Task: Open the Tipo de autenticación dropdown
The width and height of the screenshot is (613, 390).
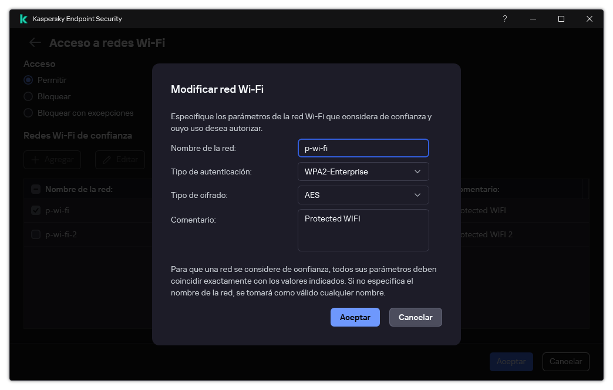Action: pyautogui.click(x=363, y=172)
